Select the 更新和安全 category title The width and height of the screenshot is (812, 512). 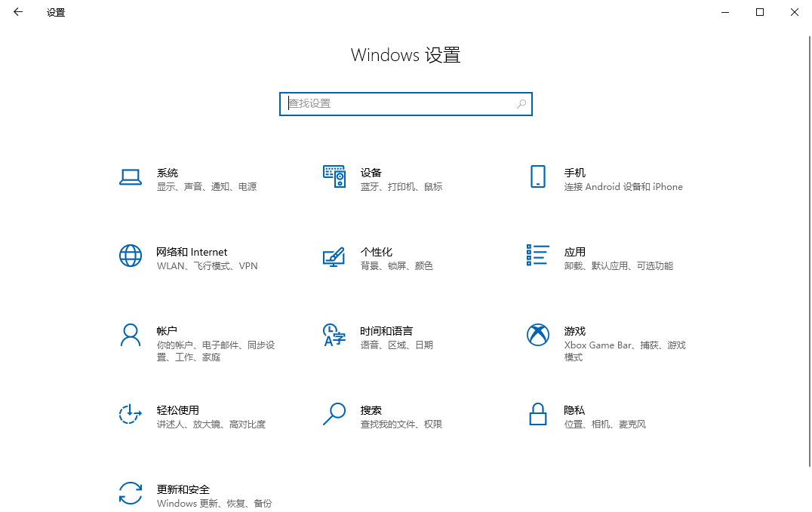coord(183,489)
